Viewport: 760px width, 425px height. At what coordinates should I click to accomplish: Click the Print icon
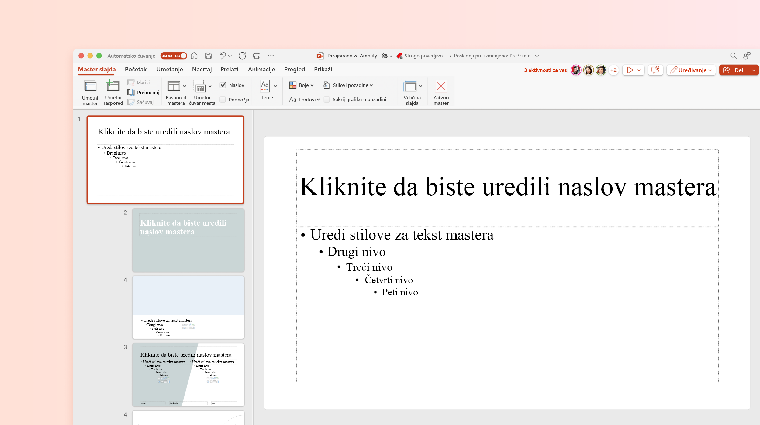tap(257, 56)
